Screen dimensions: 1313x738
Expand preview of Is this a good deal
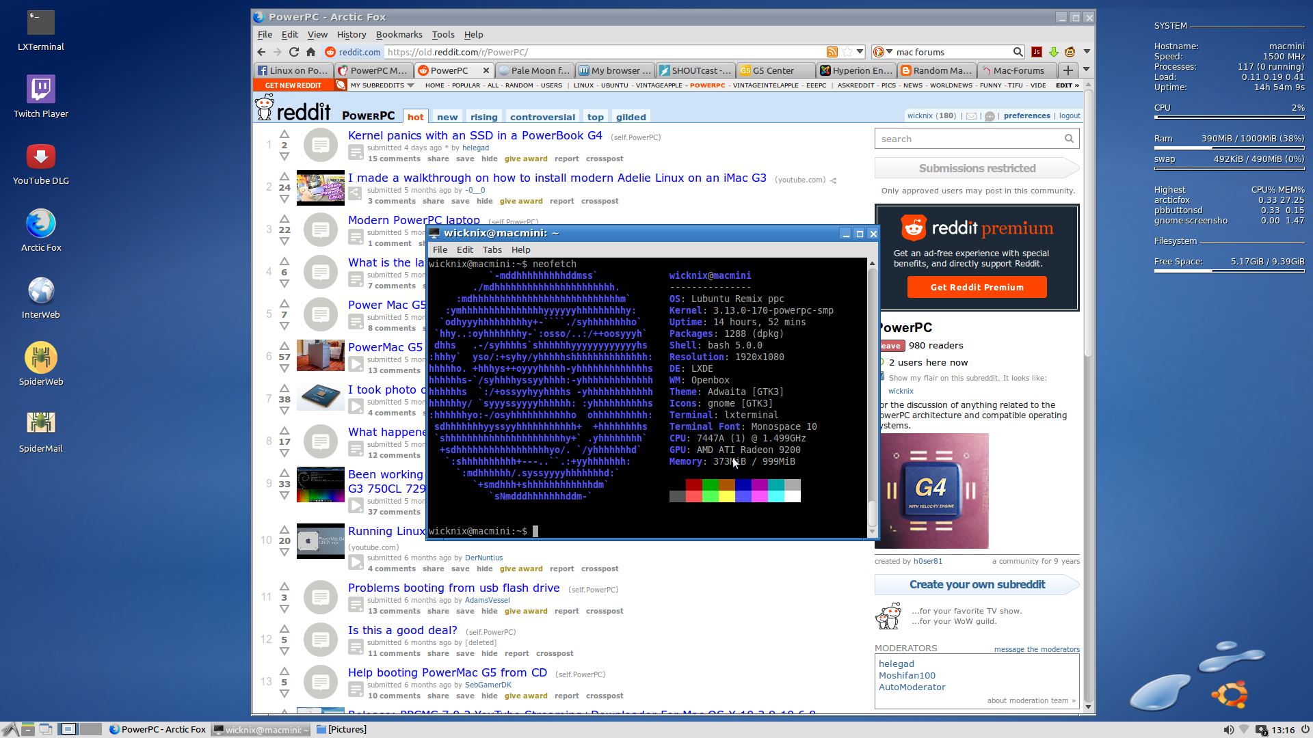coord(356,647)
